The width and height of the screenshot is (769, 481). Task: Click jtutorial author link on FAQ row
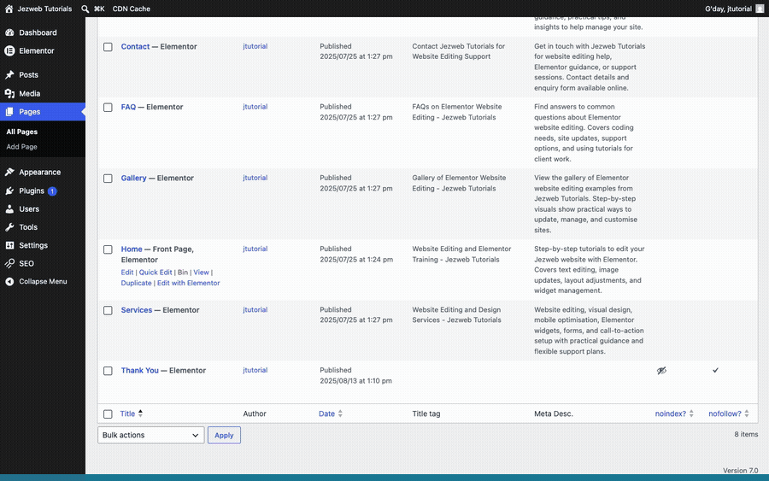255,107
